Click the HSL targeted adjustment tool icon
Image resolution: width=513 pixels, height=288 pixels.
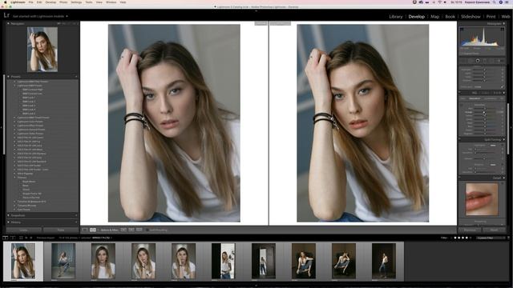click(x=462, y=105)
